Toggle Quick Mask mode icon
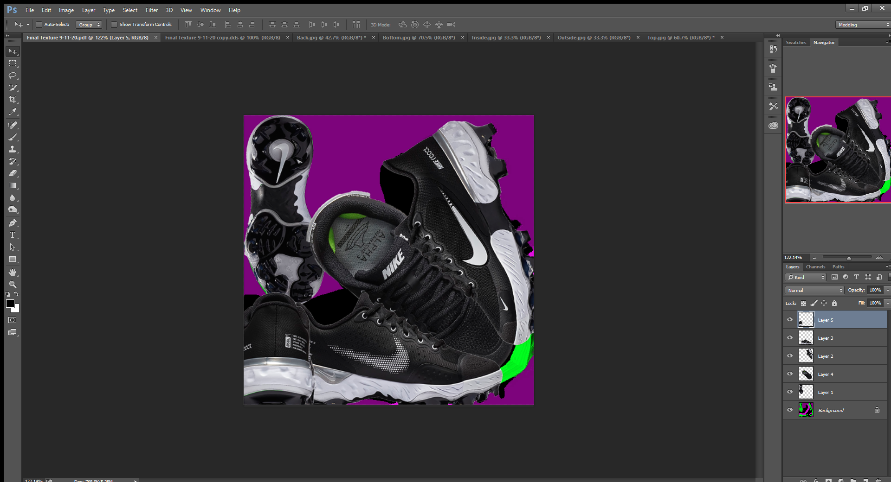This screenshot has width=891, height=482. 13,320
